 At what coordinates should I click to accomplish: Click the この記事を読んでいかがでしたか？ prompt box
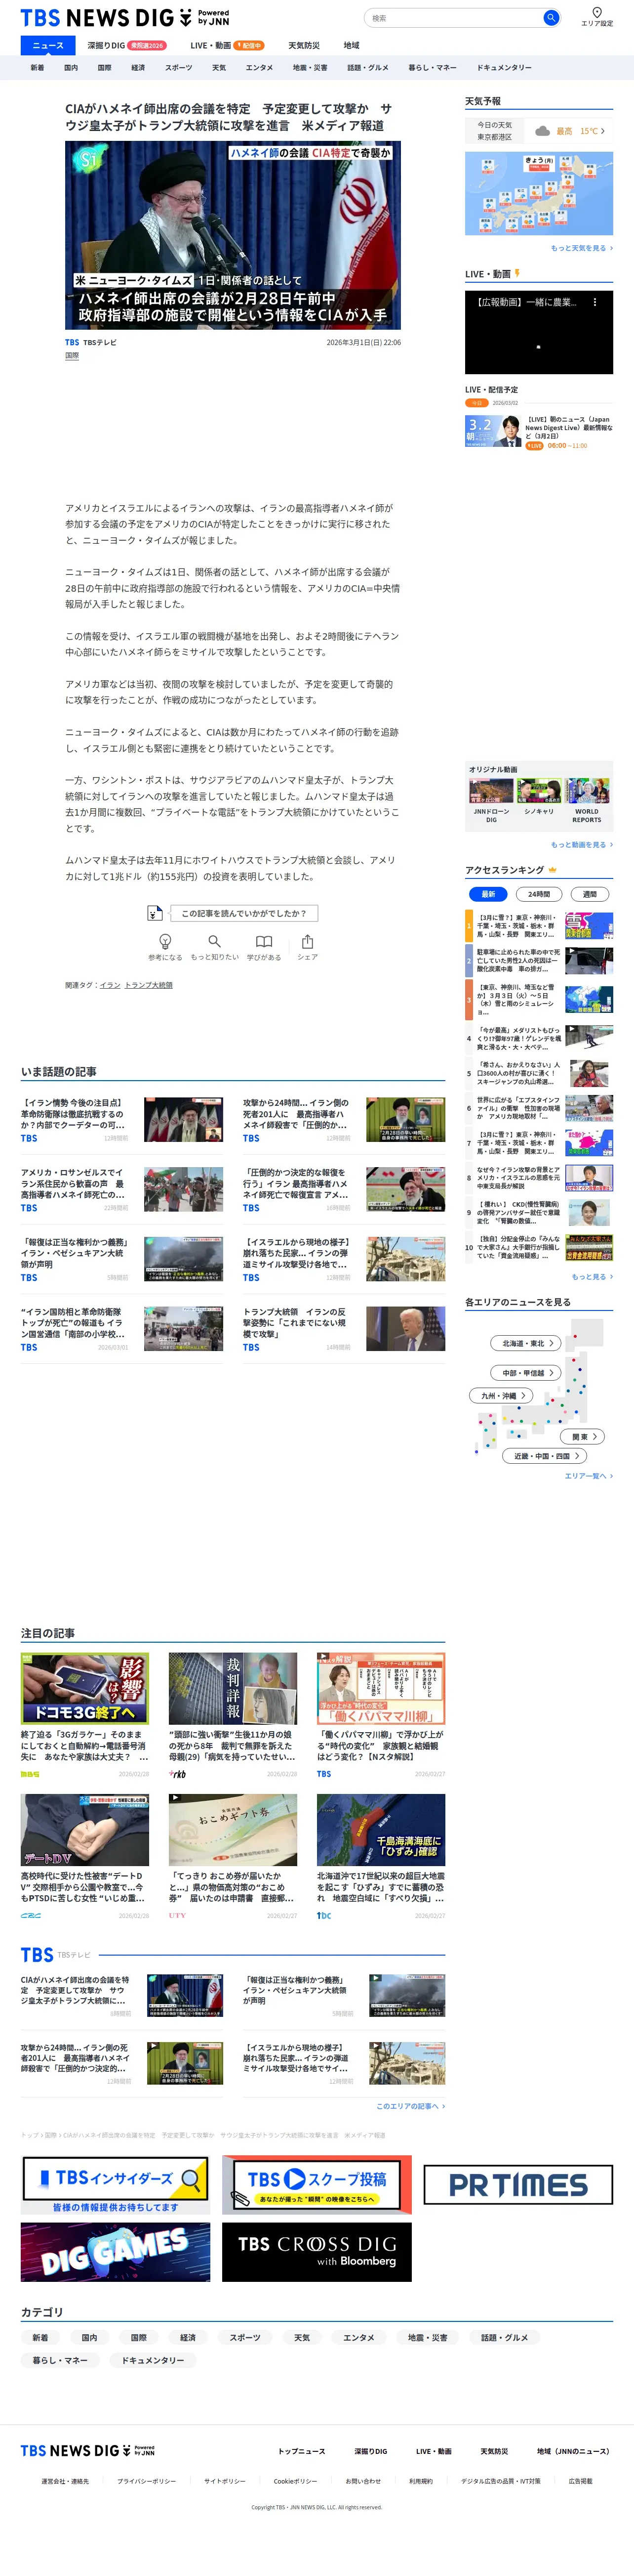point(243,913)
